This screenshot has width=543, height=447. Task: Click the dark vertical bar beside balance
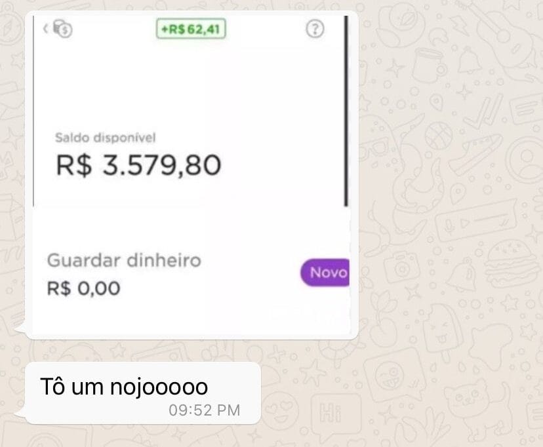346,111
